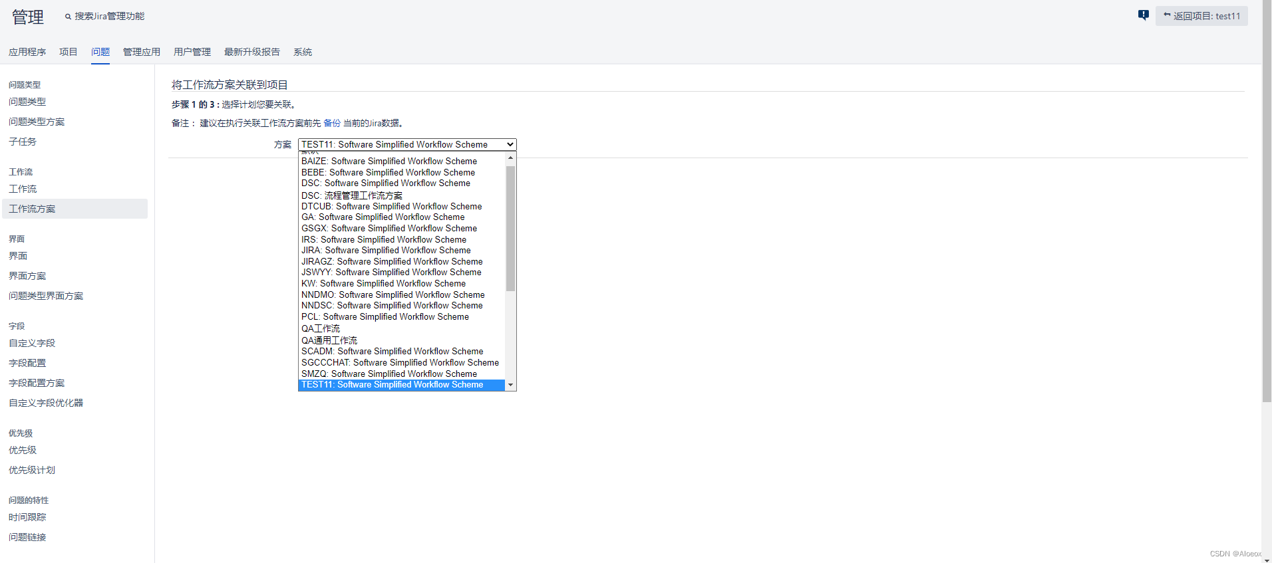
Task: Choose DSC: 流程管理工作流方案 option
Action: 352,195
